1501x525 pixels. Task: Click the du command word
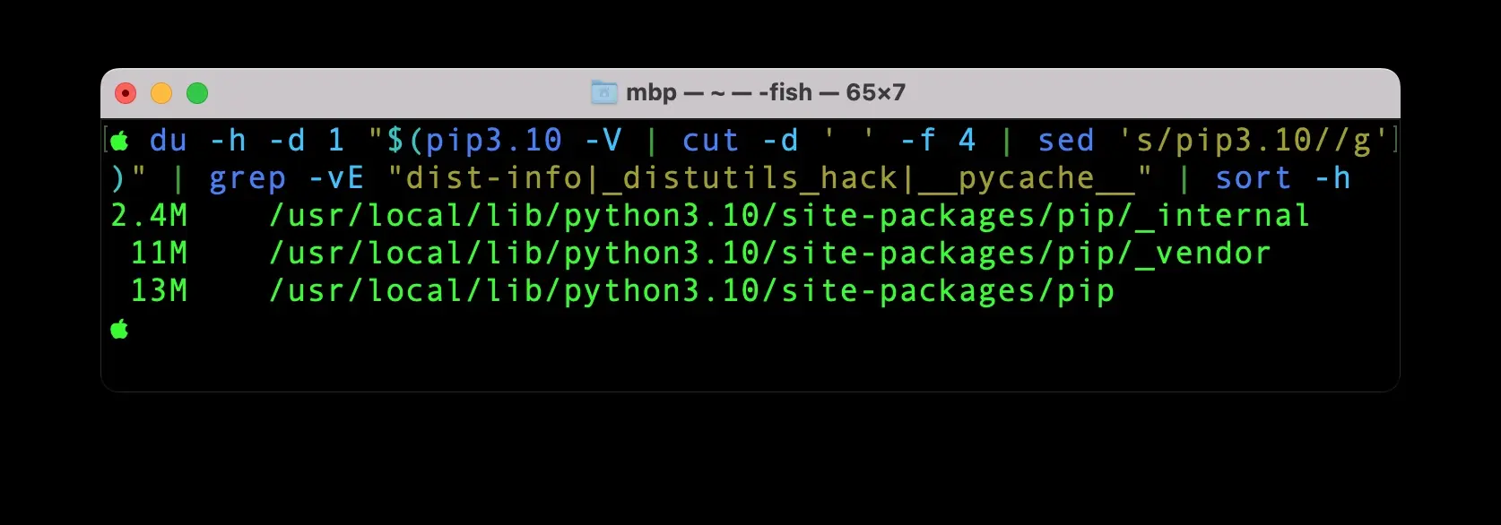169,141
